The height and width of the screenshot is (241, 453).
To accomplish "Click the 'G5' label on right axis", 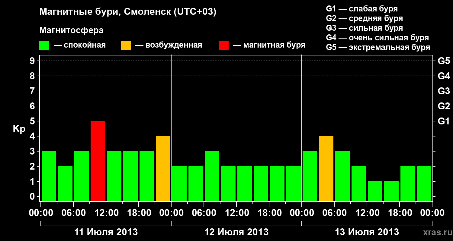I will [x=444, y=61].
